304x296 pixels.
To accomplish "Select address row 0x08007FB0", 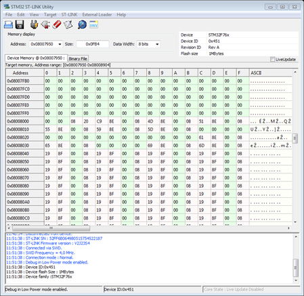I will [x=25, y=81].
